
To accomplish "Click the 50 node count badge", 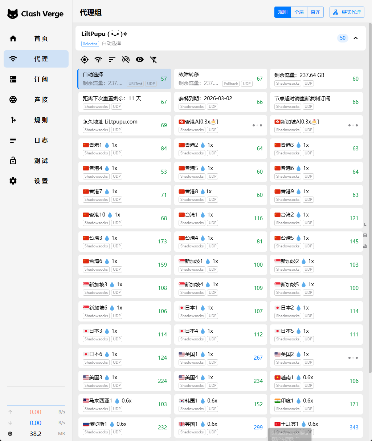I will pos(343,38).
